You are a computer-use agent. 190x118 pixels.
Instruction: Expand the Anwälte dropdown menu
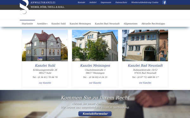[42, 24]
